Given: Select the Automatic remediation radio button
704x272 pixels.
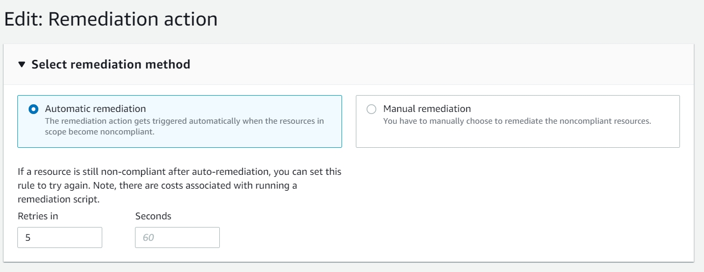Looking at the screenshot, I should point(34,109).
